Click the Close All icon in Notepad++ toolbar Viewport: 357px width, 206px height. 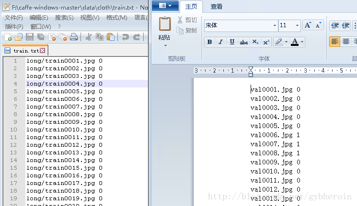tap(63, 37)
